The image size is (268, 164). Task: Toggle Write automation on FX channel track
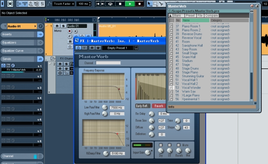point(66,69)
